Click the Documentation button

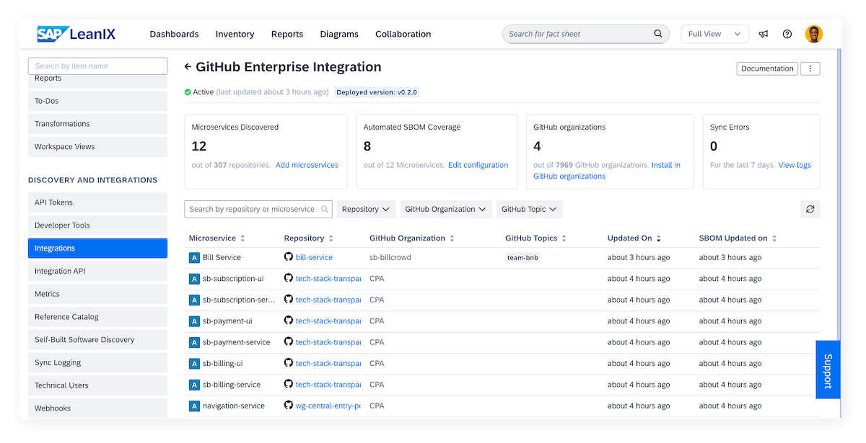pos(767,68)
